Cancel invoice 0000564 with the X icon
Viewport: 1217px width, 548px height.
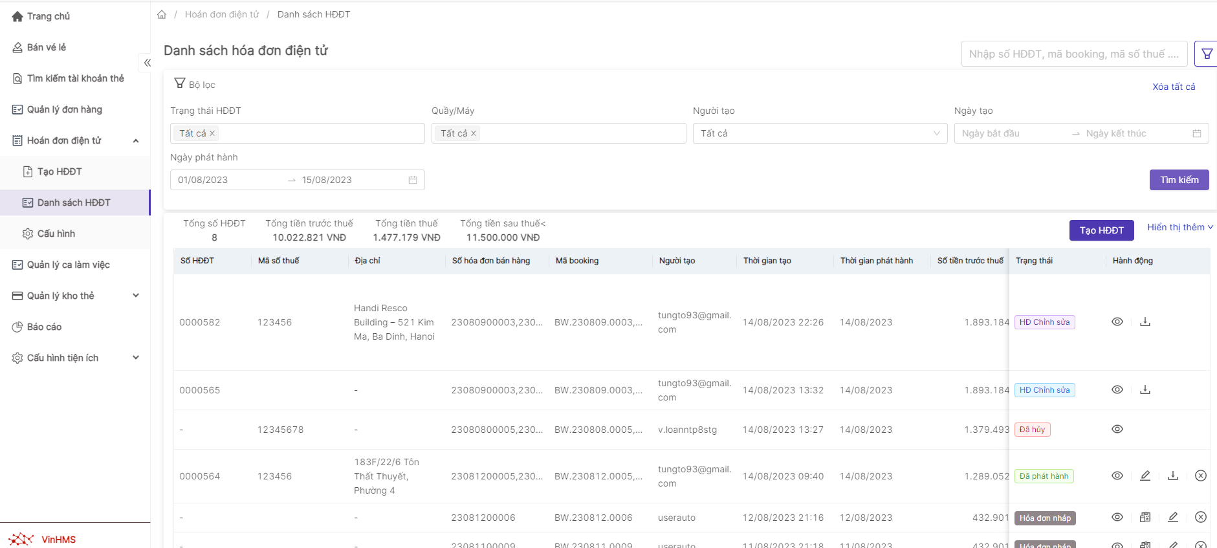coord(1200,476)
